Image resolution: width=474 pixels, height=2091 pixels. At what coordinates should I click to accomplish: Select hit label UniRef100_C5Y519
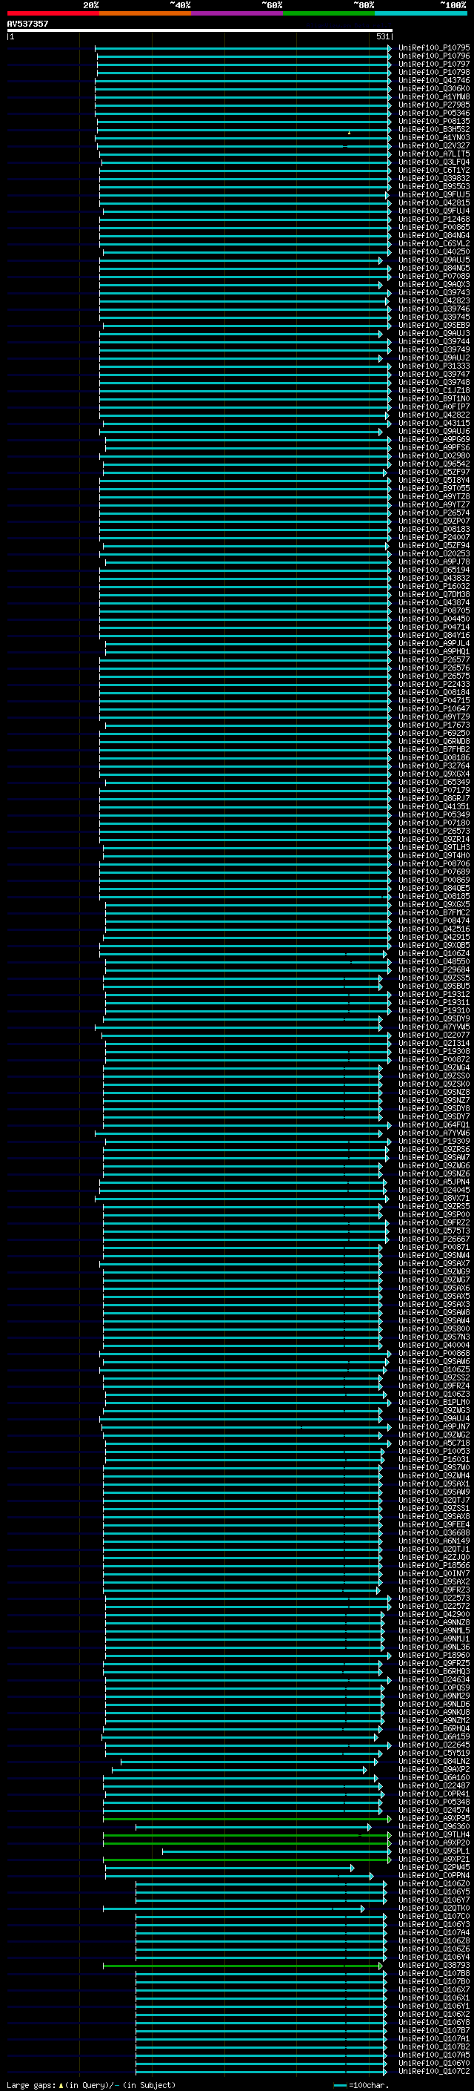coord(434,1753)
